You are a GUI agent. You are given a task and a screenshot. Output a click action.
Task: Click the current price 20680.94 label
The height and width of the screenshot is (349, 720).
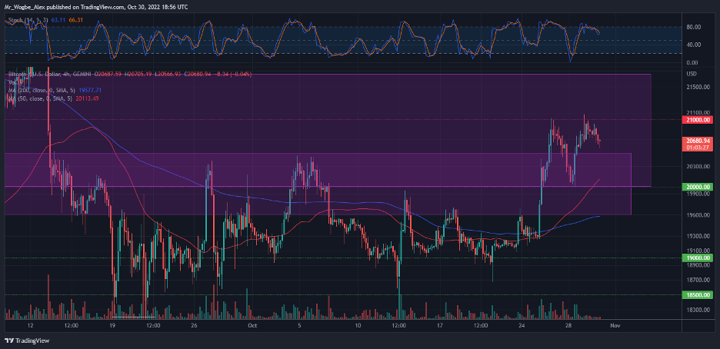pyautogui.click(x=698, y=141)
